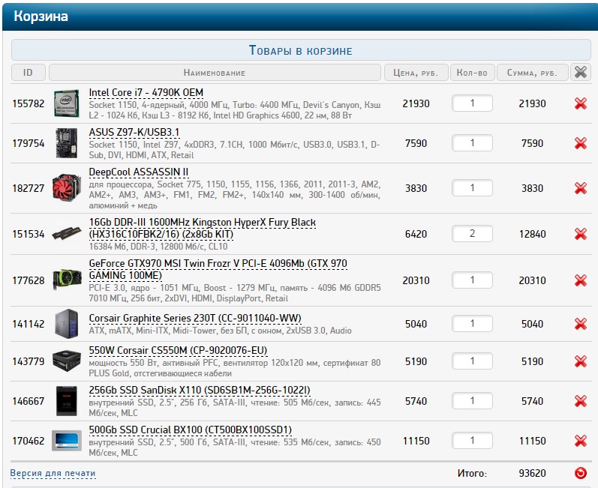Open GTX970 MSI graphics card thumbnail
This screenshot has height=488, width=598.
click(67, 280)
